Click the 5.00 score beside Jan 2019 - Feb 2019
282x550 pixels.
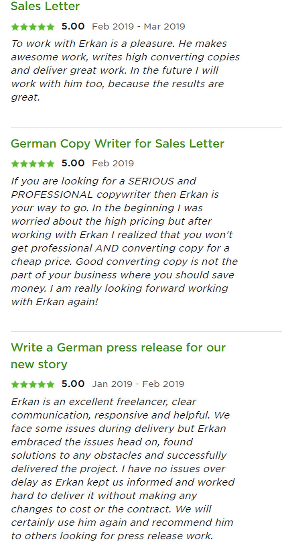(73, 384)
